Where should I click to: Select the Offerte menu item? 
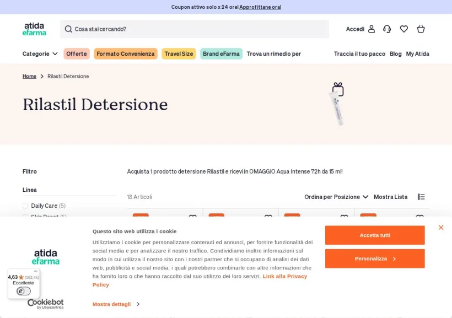coord(77,53)
